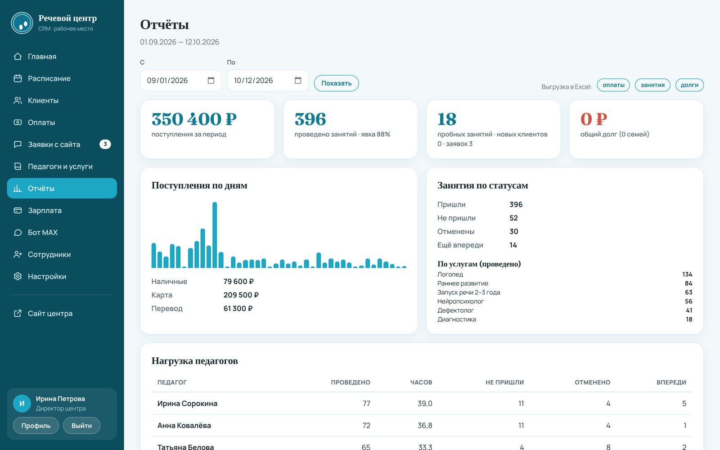Image resolution: width=720 pixels, height=450 pixels.
Task: Click the Показать button
Action: [336, 83]
